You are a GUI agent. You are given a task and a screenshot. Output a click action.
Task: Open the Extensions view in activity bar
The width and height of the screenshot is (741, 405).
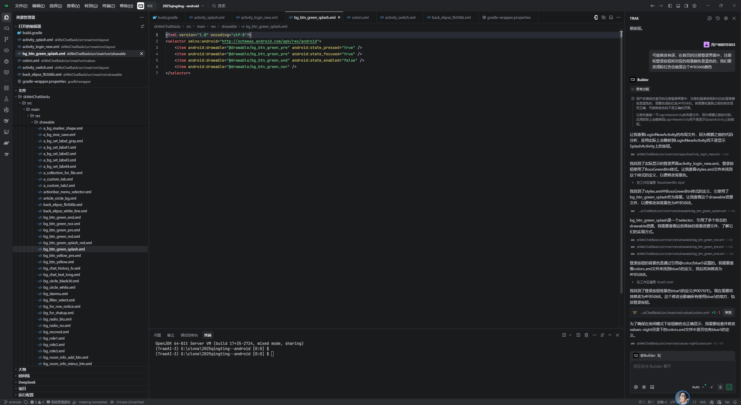click(6, 88)
